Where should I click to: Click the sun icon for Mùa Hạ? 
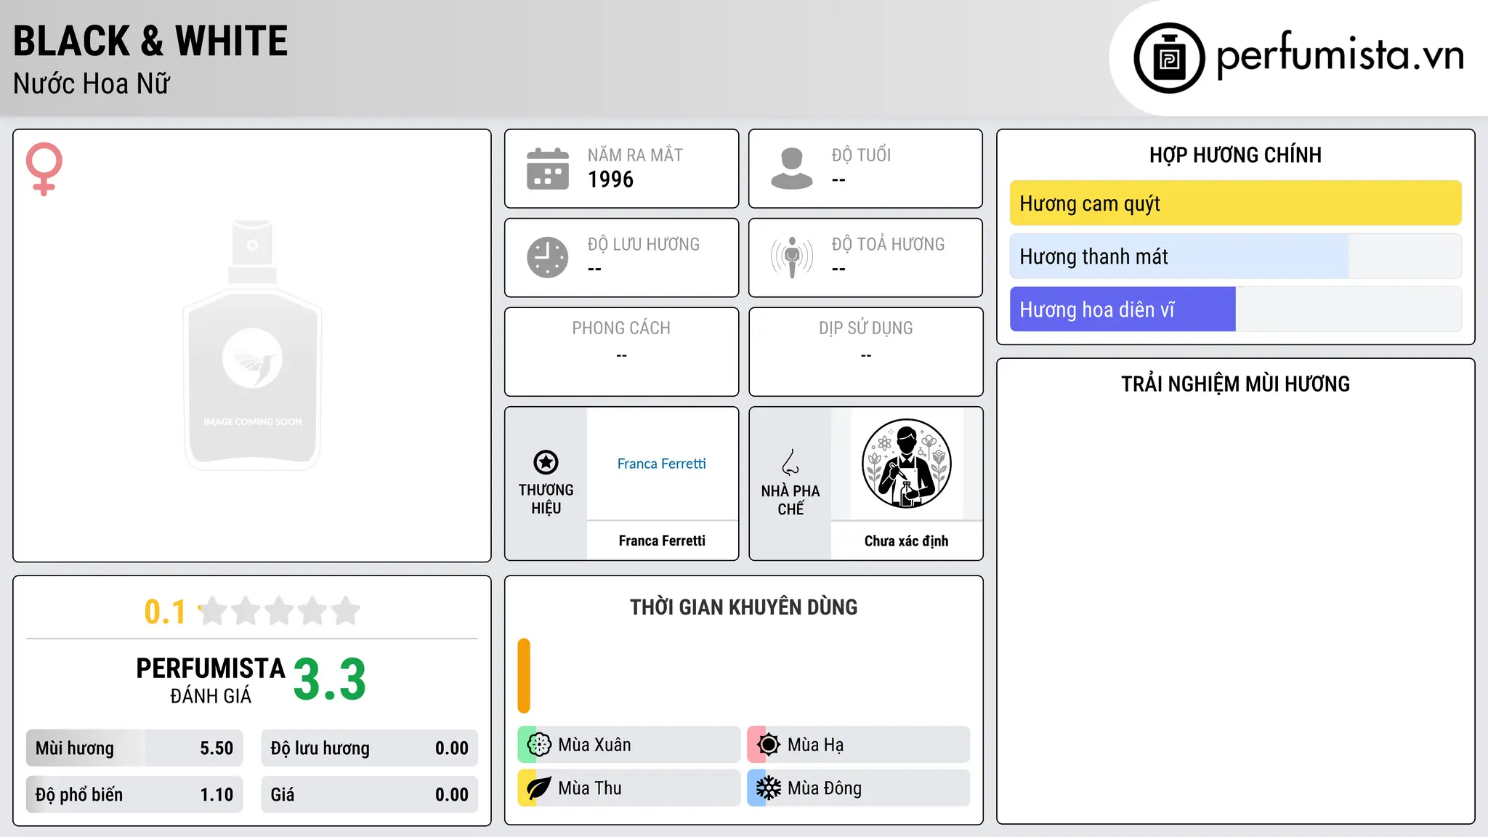tap(769, 745)
